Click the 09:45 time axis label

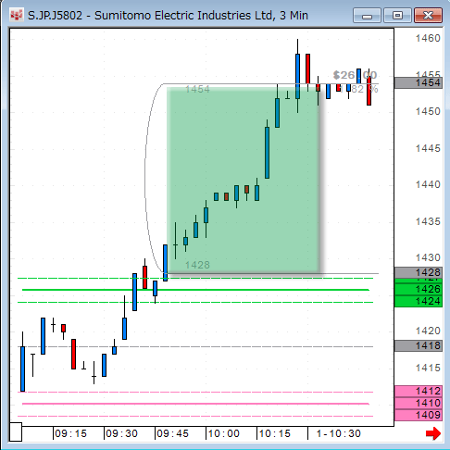pyautogui.click(x=172, y=433)
